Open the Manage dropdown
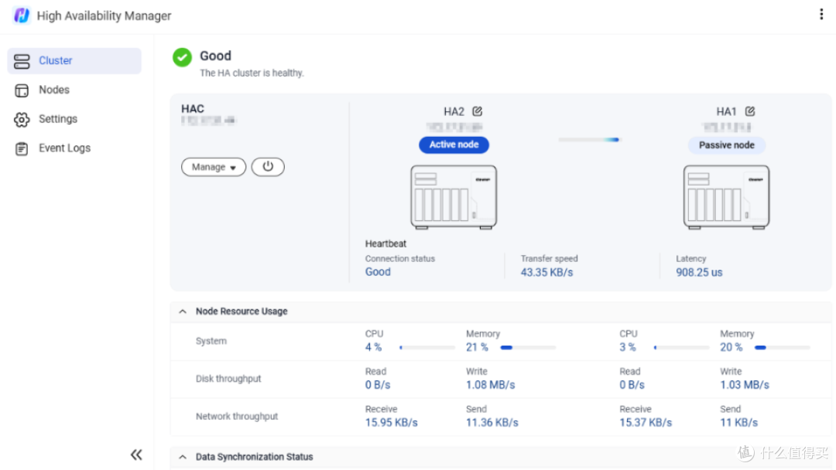Image resolution: width=836 pixels, height=470 pixels. point(214,167)
